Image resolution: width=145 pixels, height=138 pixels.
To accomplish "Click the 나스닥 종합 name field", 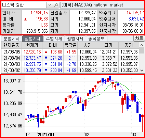I will coord(24,5).
